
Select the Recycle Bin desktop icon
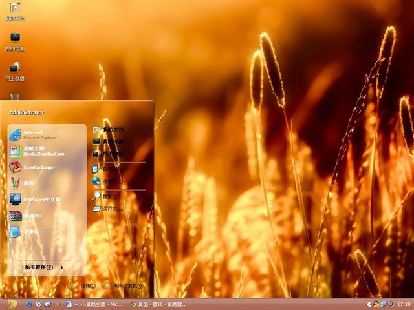(x=15, y=96)
